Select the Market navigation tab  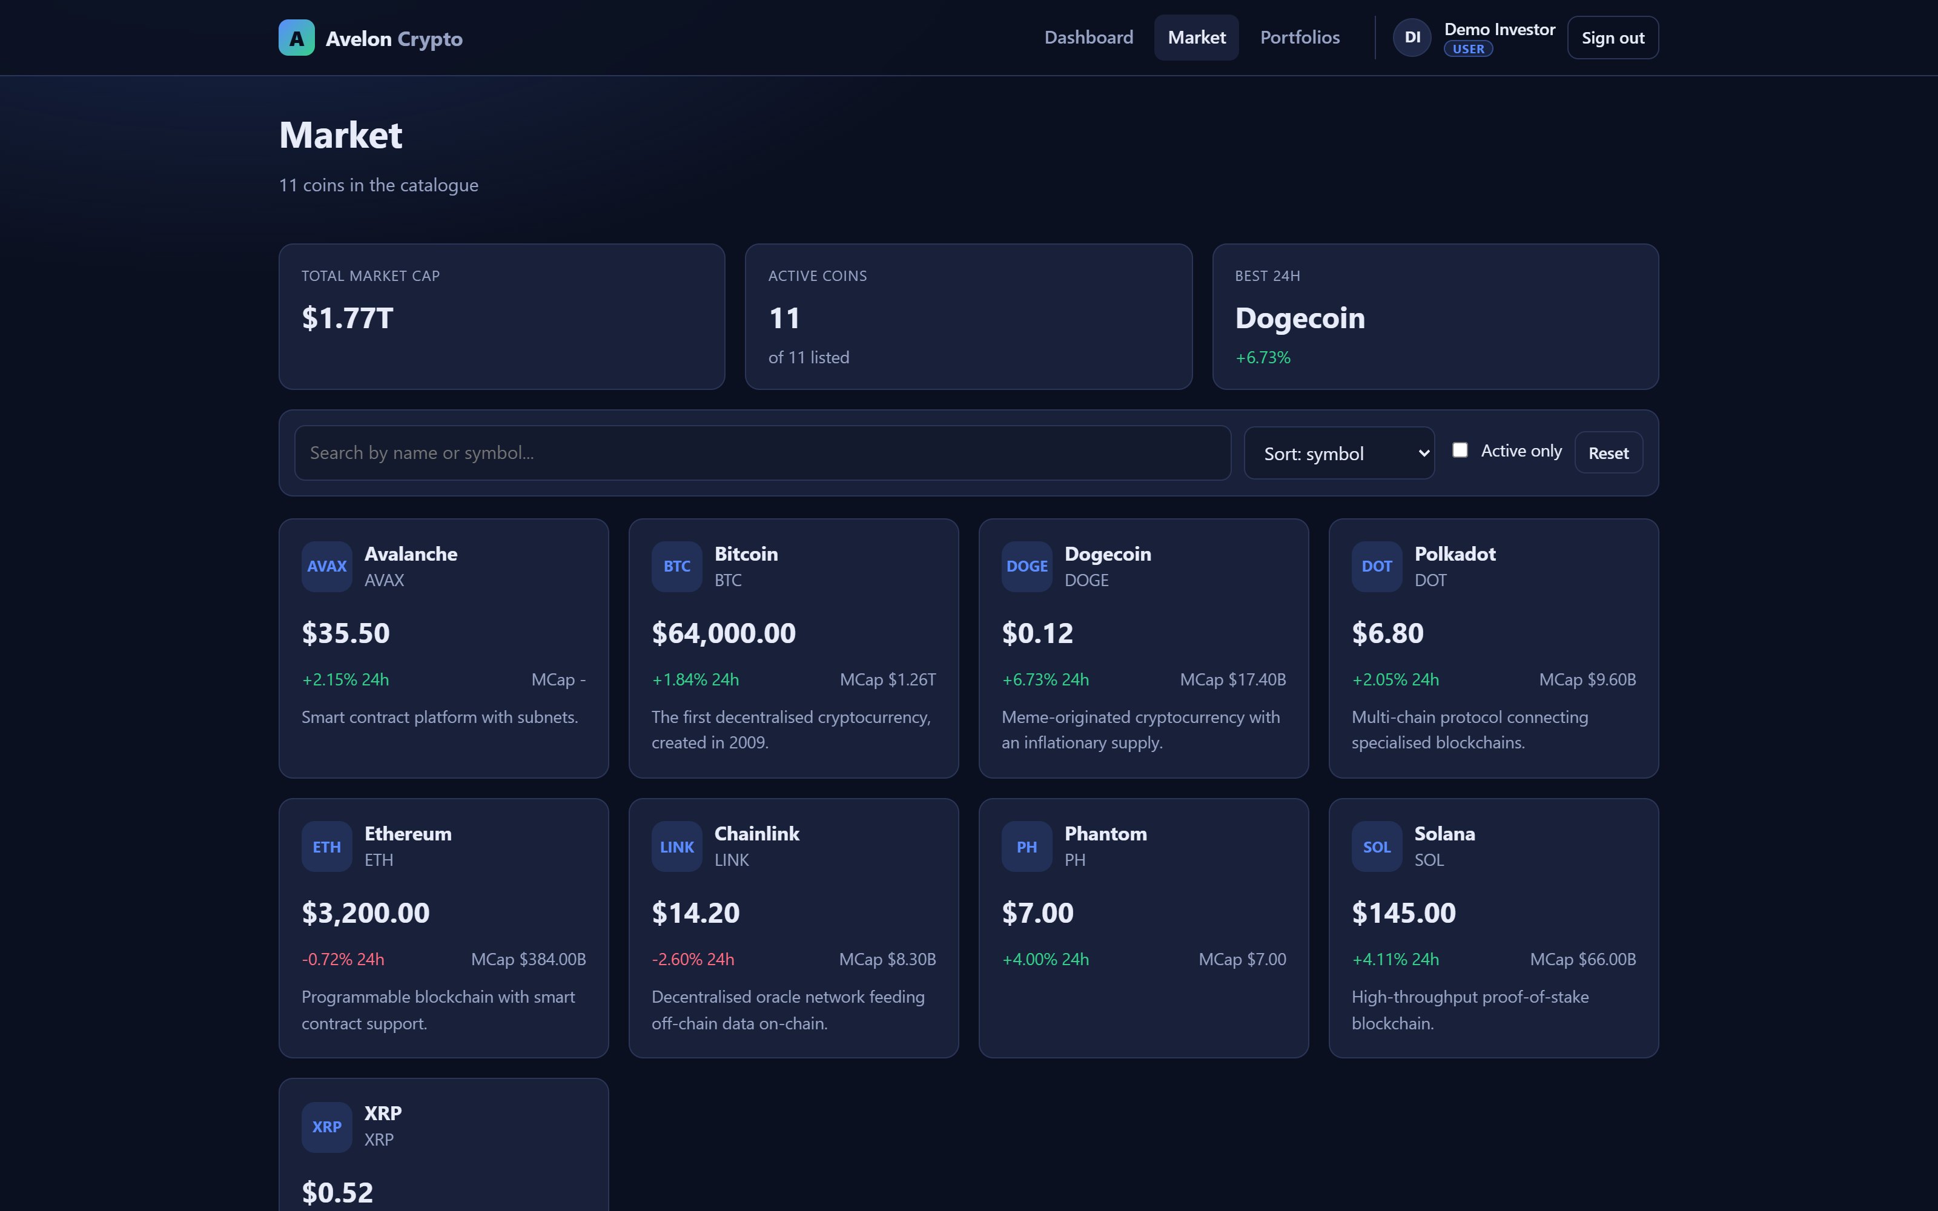coord(1197,38)
